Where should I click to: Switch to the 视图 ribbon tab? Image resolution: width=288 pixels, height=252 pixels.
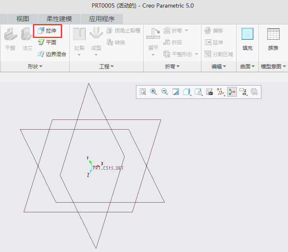click(23, 19)
